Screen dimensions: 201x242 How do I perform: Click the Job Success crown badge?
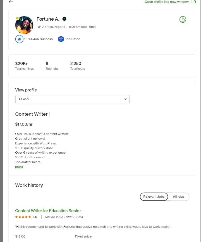(19, 39)
